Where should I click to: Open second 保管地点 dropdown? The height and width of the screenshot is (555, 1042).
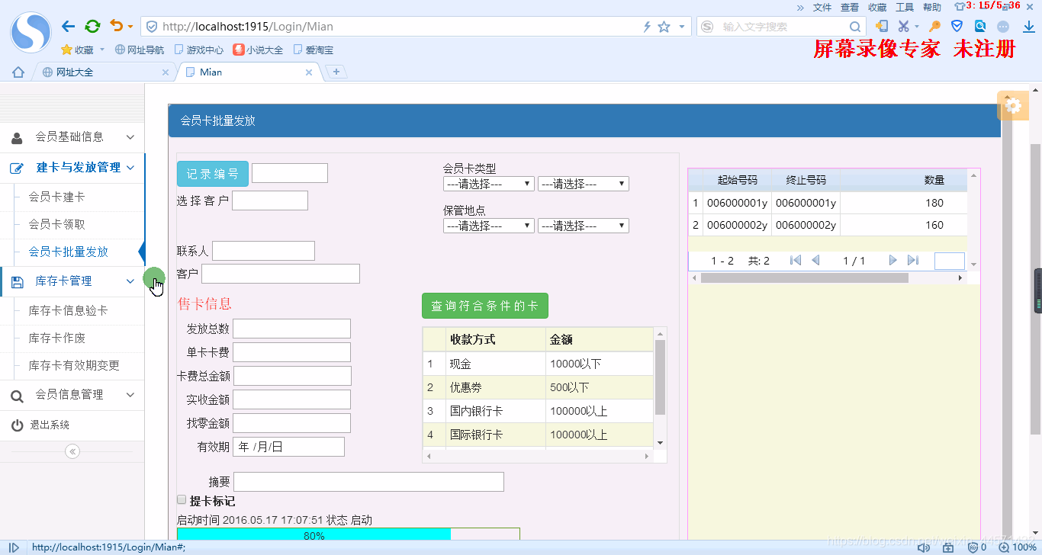click(x=583, y=226)
